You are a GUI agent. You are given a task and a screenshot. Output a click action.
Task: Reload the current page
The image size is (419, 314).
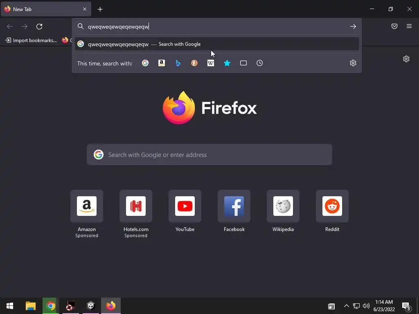click(x=39, y=27)
